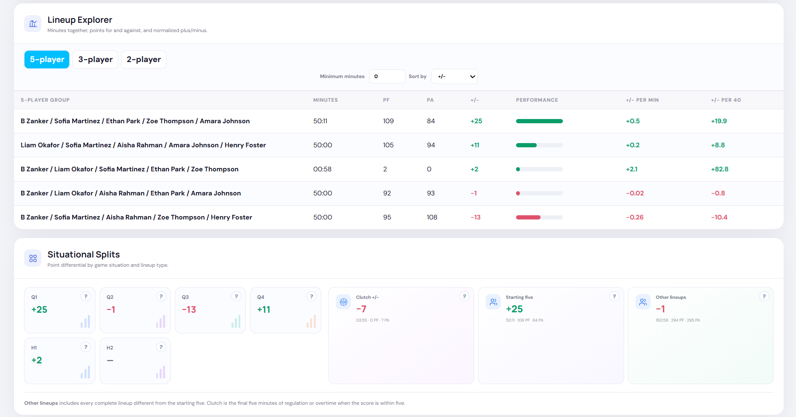Click the +82.8 per 40 value
The image size is (796, 417).
(720, 169)
